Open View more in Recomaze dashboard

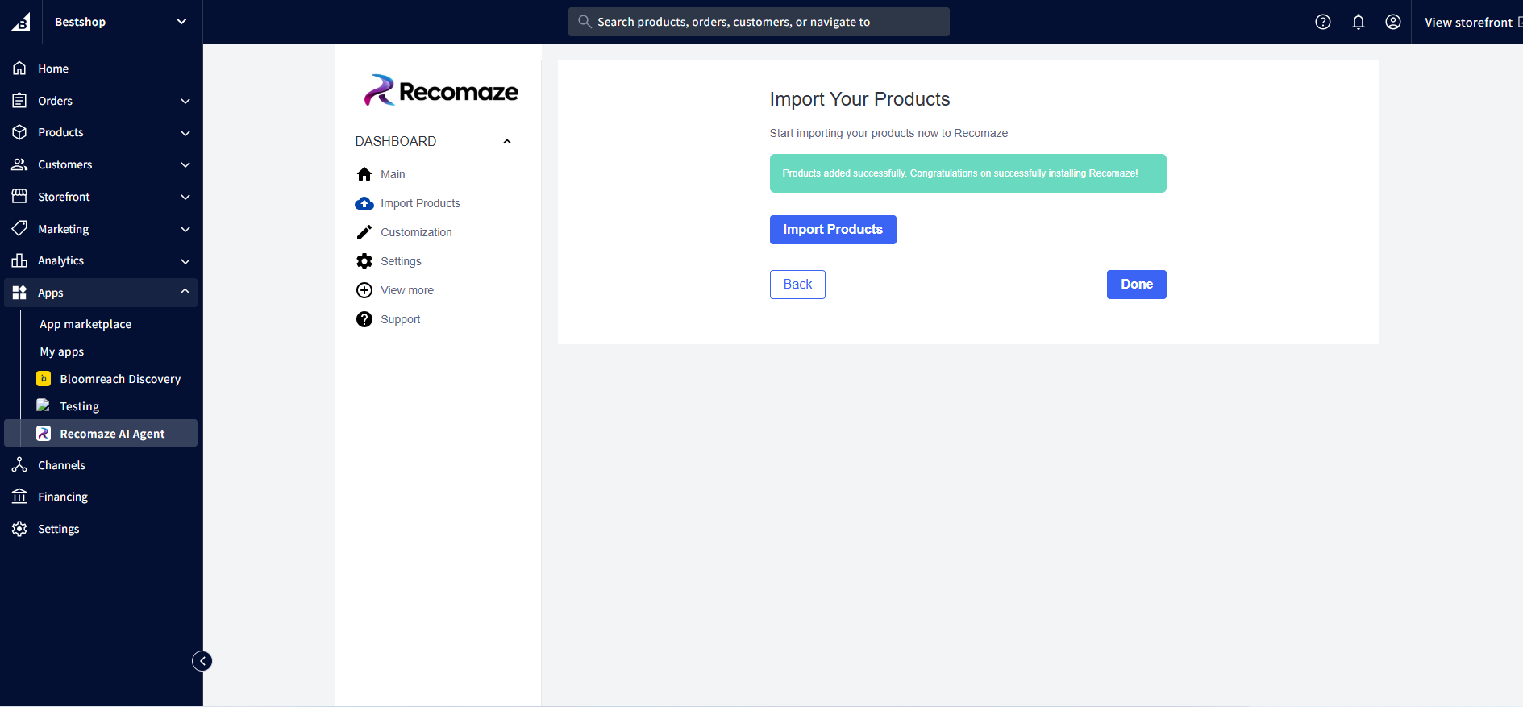click(407, 290)
